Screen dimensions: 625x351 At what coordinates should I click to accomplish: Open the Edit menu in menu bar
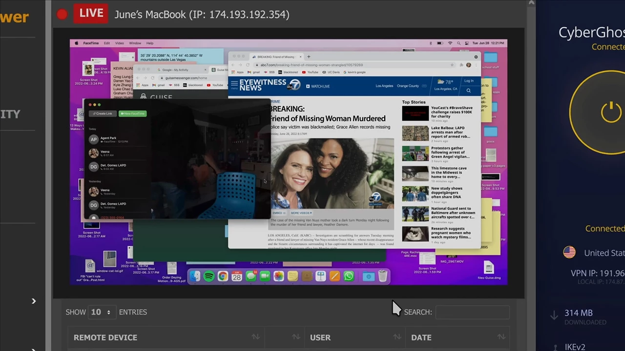coord(106,43)
